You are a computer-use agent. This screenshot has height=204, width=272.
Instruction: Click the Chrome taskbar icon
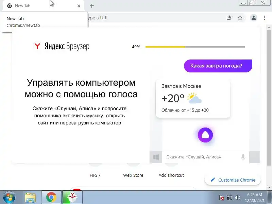click(x=51, y=197)
